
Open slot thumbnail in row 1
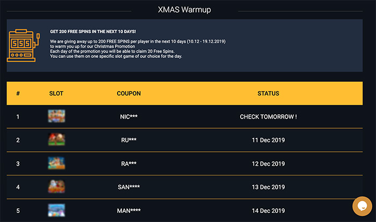(56, 116)
